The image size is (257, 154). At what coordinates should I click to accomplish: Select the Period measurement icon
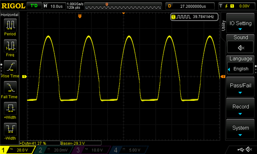click(x=10, y=25)
